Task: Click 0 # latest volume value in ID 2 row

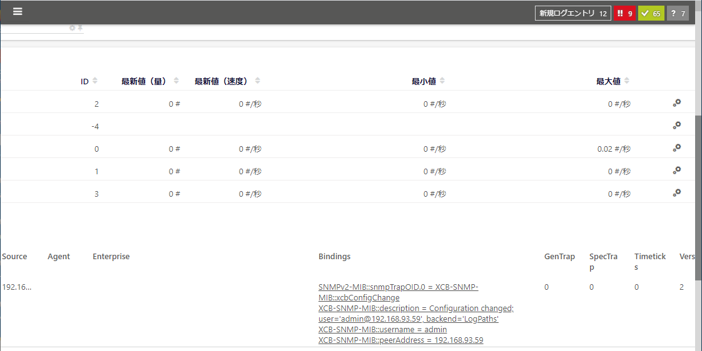Action: 174,104
